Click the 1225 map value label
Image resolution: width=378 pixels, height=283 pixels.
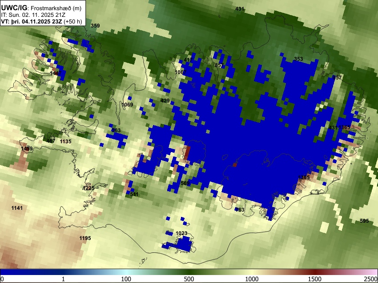[88, 188]
